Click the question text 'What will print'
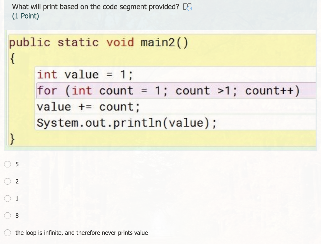Image resolution: width=321 pixels, height=244 pixels. tap(35, 7)
